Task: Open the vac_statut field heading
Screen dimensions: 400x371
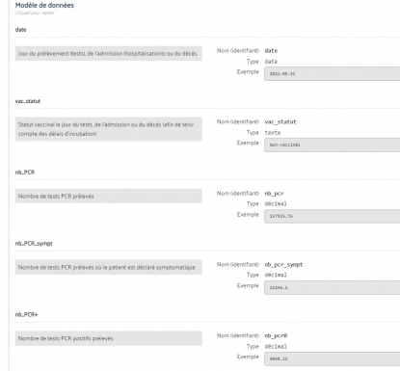Action: coord(28,101)
